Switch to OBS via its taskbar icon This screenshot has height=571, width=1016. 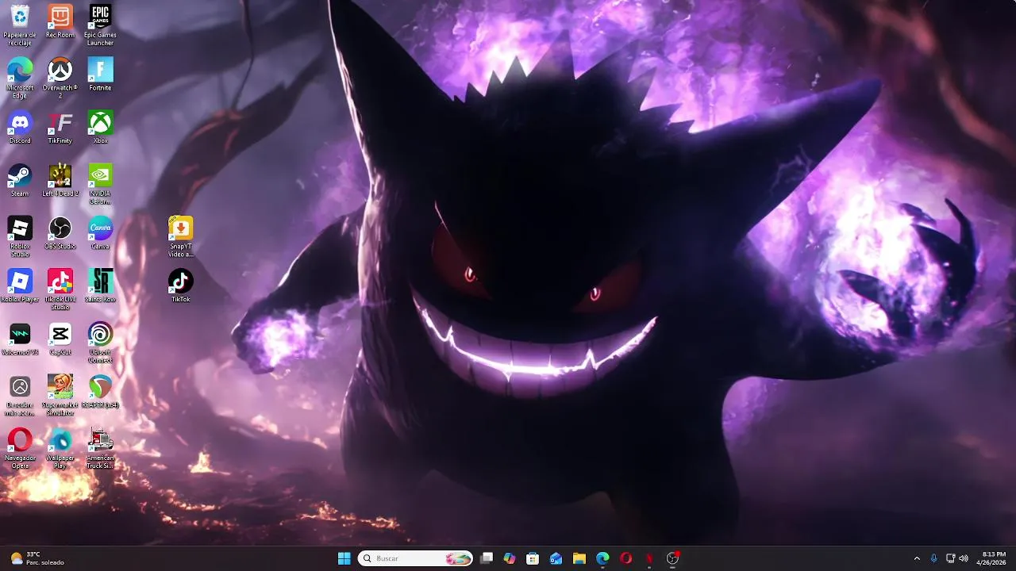[x=672, y=558]
